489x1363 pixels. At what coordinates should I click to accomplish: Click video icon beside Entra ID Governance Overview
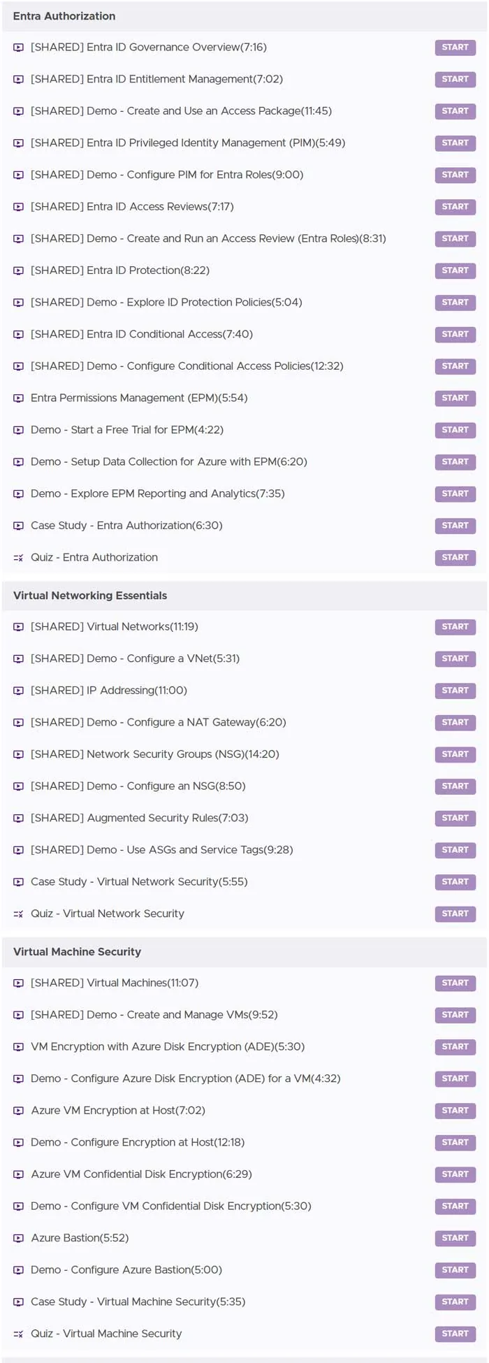click(x=19, y=48)
